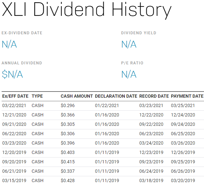Select cash amount $0.428
The image size is (204, 185).
coord(68,180)
